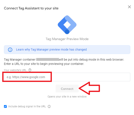Viewport: 134px width, 115px height.
Task: Click the redacted gray container ID box
Action: tap(48, 59)
